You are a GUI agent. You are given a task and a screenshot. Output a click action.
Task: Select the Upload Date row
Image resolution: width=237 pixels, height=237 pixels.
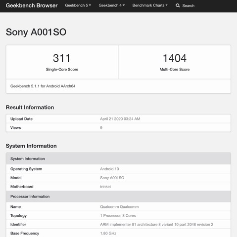[118, 119]
